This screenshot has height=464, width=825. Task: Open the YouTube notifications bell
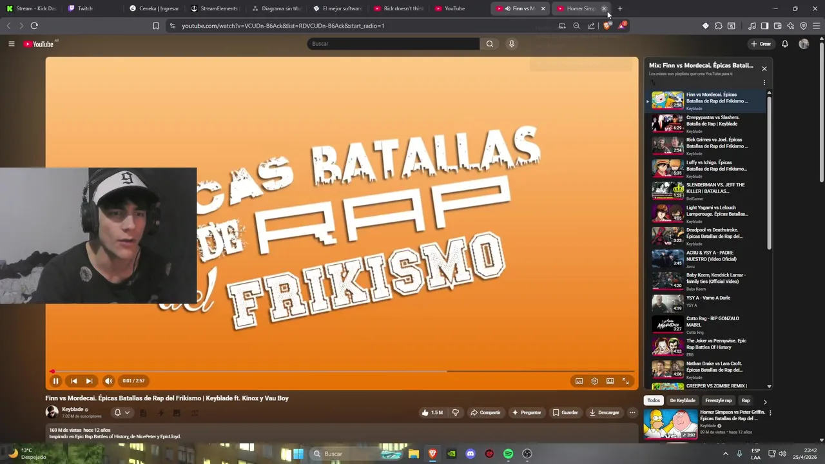click(785, 44)
